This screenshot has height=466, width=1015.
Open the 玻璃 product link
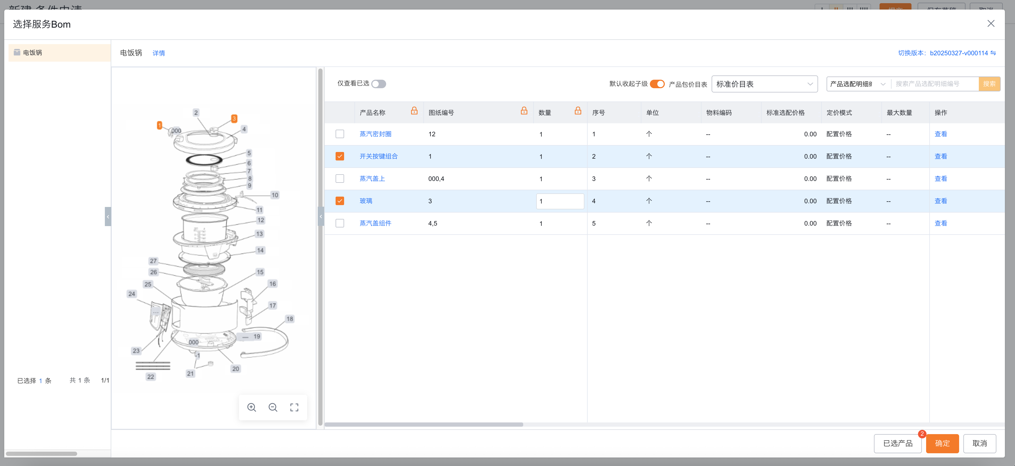(366, 201)
